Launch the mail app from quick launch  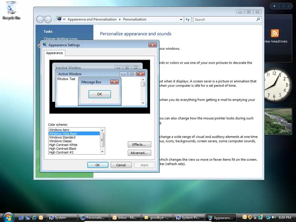(41, 218)
